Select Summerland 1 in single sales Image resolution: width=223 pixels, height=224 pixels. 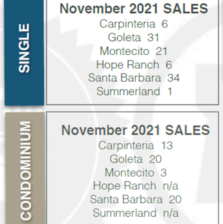[134, 91]
